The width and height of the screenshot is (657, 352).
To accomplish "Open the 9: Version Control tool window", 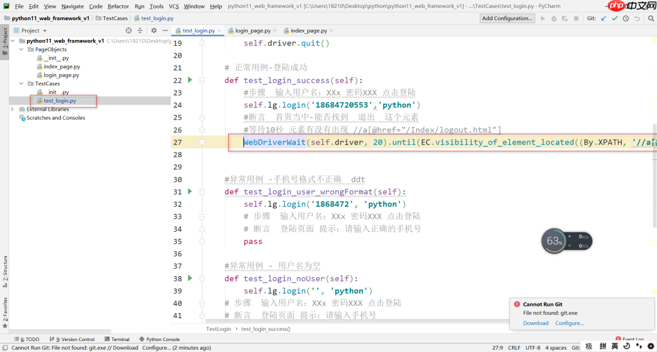I will tap(72, 339).
